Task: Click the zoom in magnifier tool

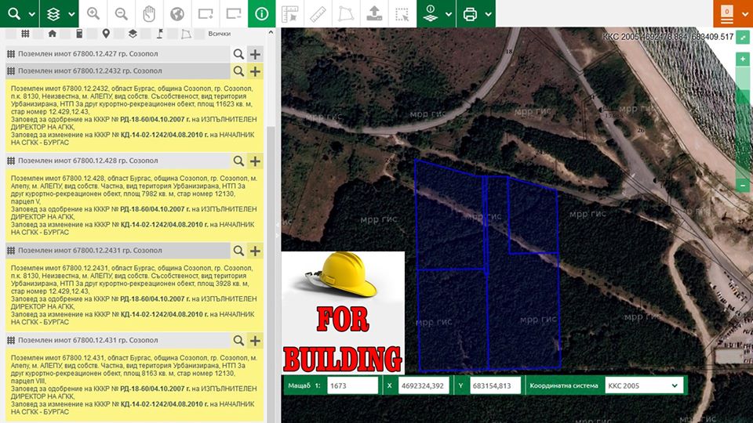Action: pyautogui.click(x=93, y=14)
